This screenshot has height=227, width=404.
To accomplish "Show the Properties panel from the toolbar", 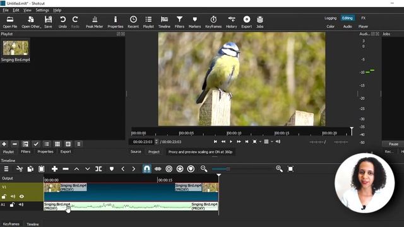I will coord(115,22).
